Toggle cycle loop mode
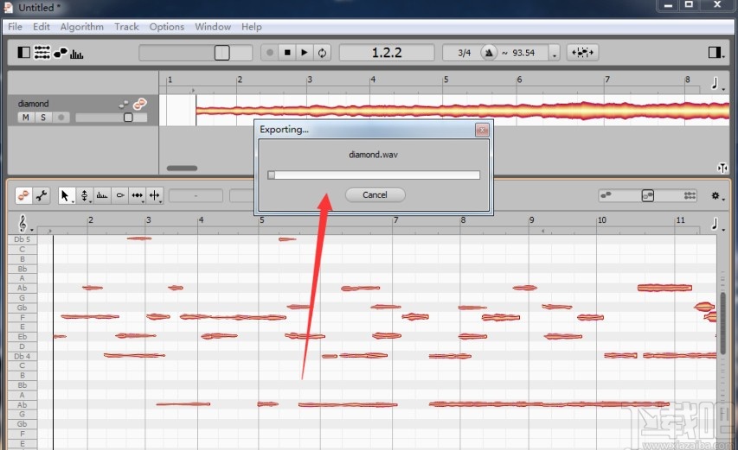The height and width of the screenshot is (450, 738). click(322, 52)
